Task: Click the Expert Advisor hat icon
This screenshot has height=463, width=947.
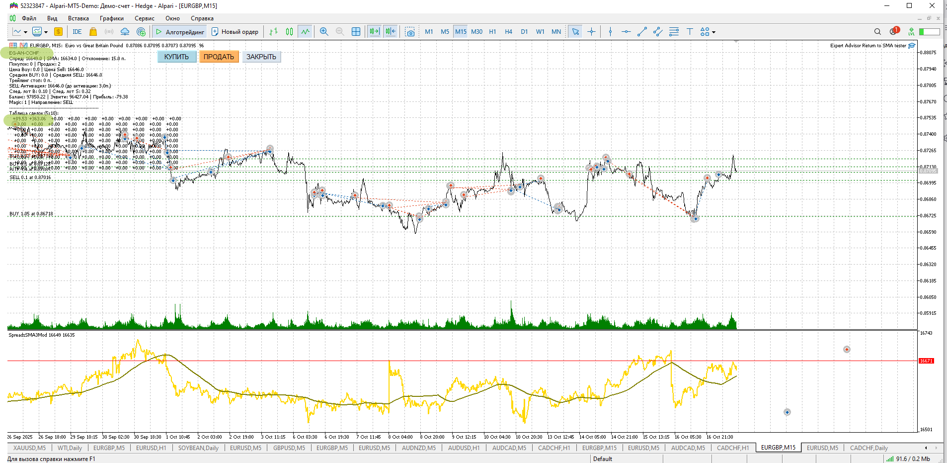Action: (912, 46)
